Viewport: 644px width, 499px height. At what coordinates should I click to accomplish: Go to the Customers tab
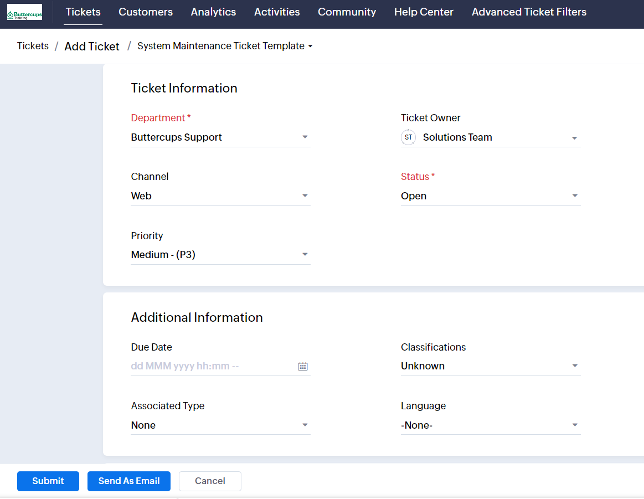[x=146, y=12]
